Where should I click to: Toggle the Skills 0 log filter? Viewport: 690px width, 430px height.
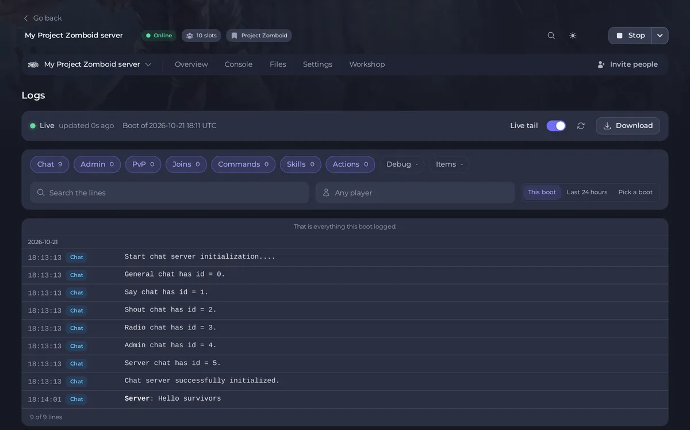pyautogui.click(x=301, y=164)
